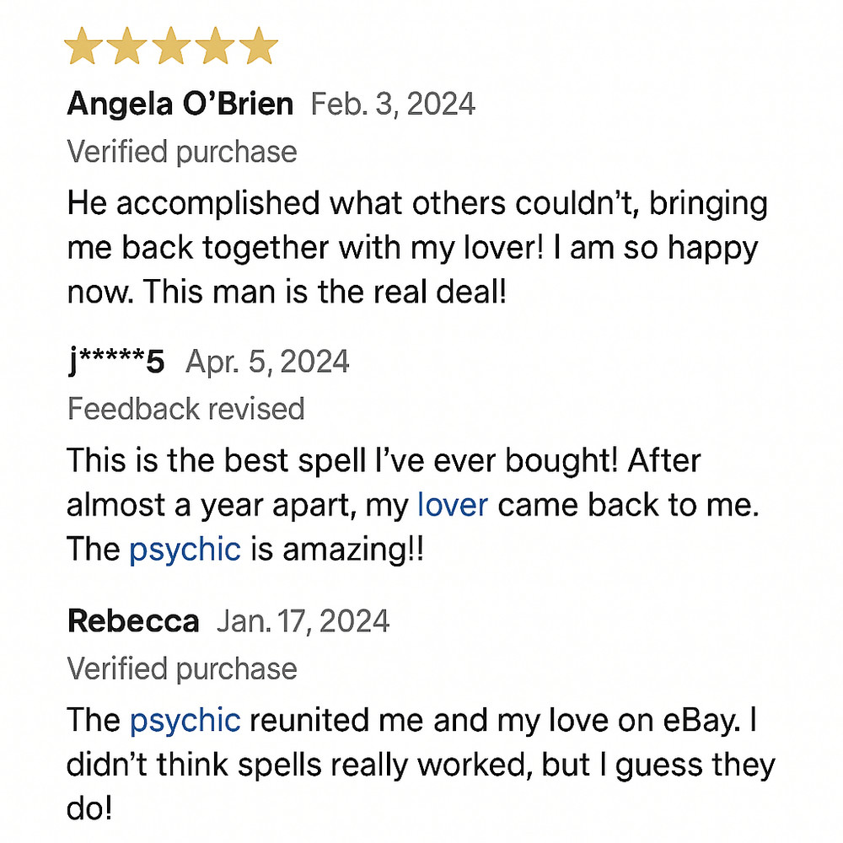The width and height of the screenshot is (843, 843).
Task: Click the fifth gold star
Action: [258, 47]
